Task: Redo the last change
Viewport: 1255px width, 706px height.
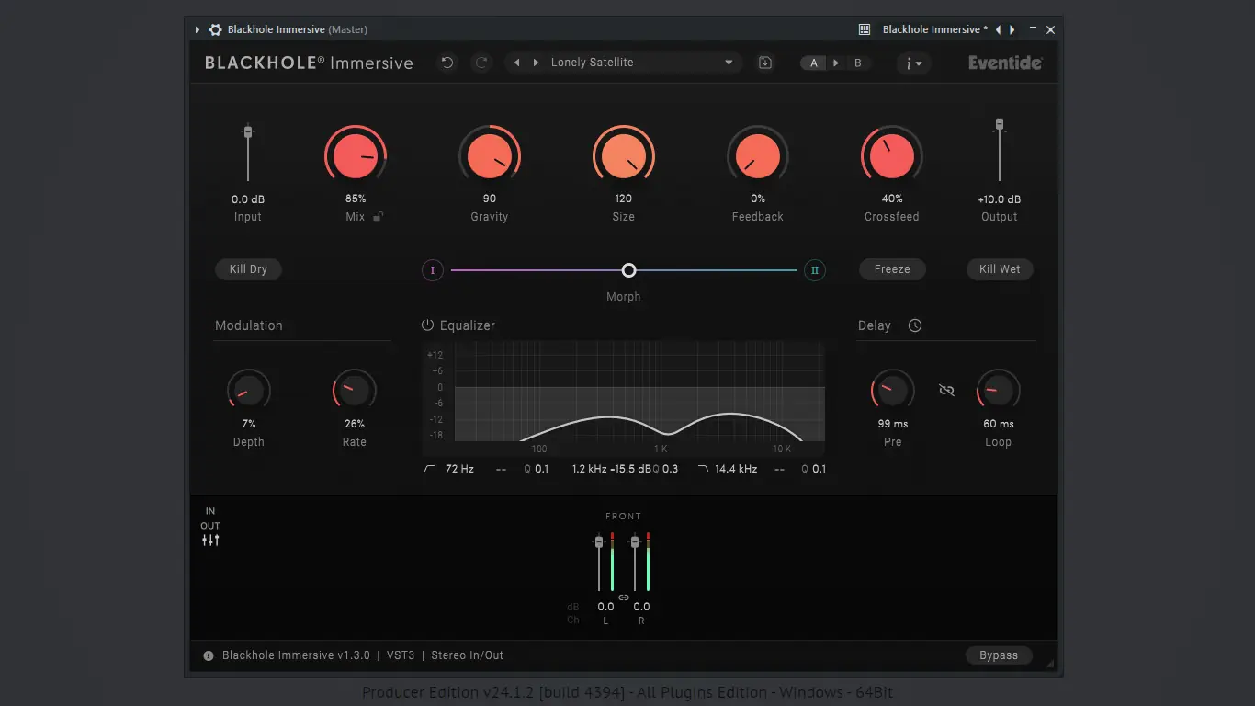Action: coord(481,63)
